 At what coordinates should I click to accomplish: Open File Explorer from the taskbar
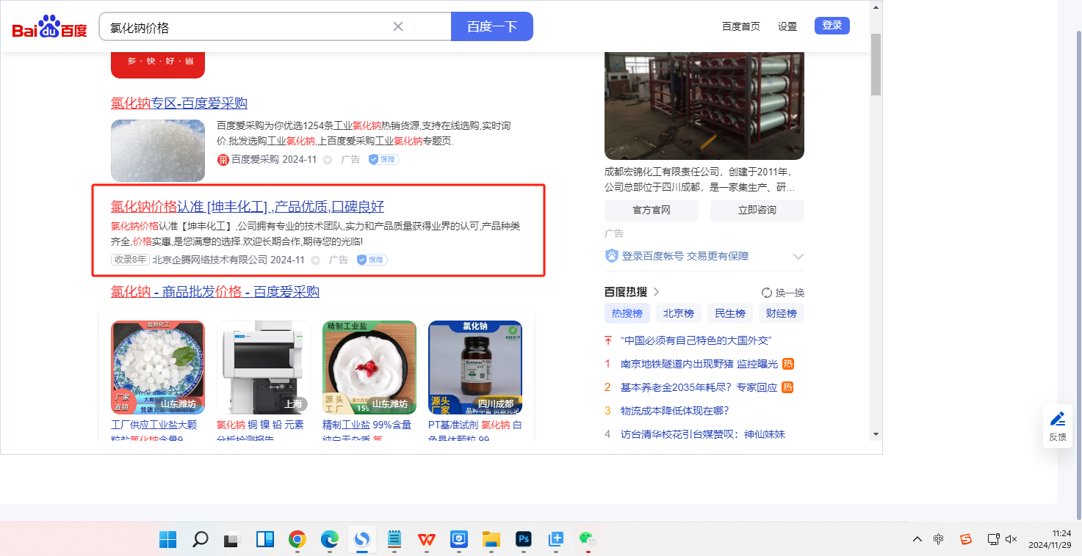click(x=491, y=539)
